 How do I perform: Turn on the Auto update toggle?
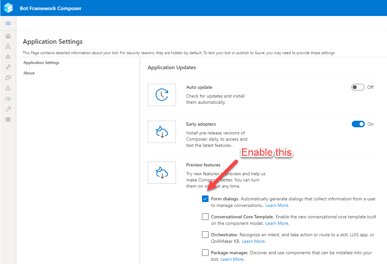(x=358, y=87)
